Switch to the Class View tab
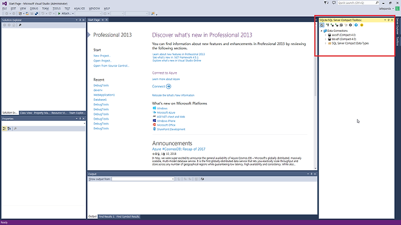This screenshot has height=225, width=401. [x=26, y=113]
